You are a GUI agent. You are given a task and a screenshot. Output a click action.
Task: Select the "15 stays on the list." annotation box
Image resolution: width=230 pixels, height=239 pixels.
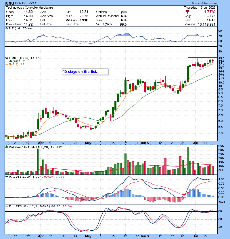(85, 72)
